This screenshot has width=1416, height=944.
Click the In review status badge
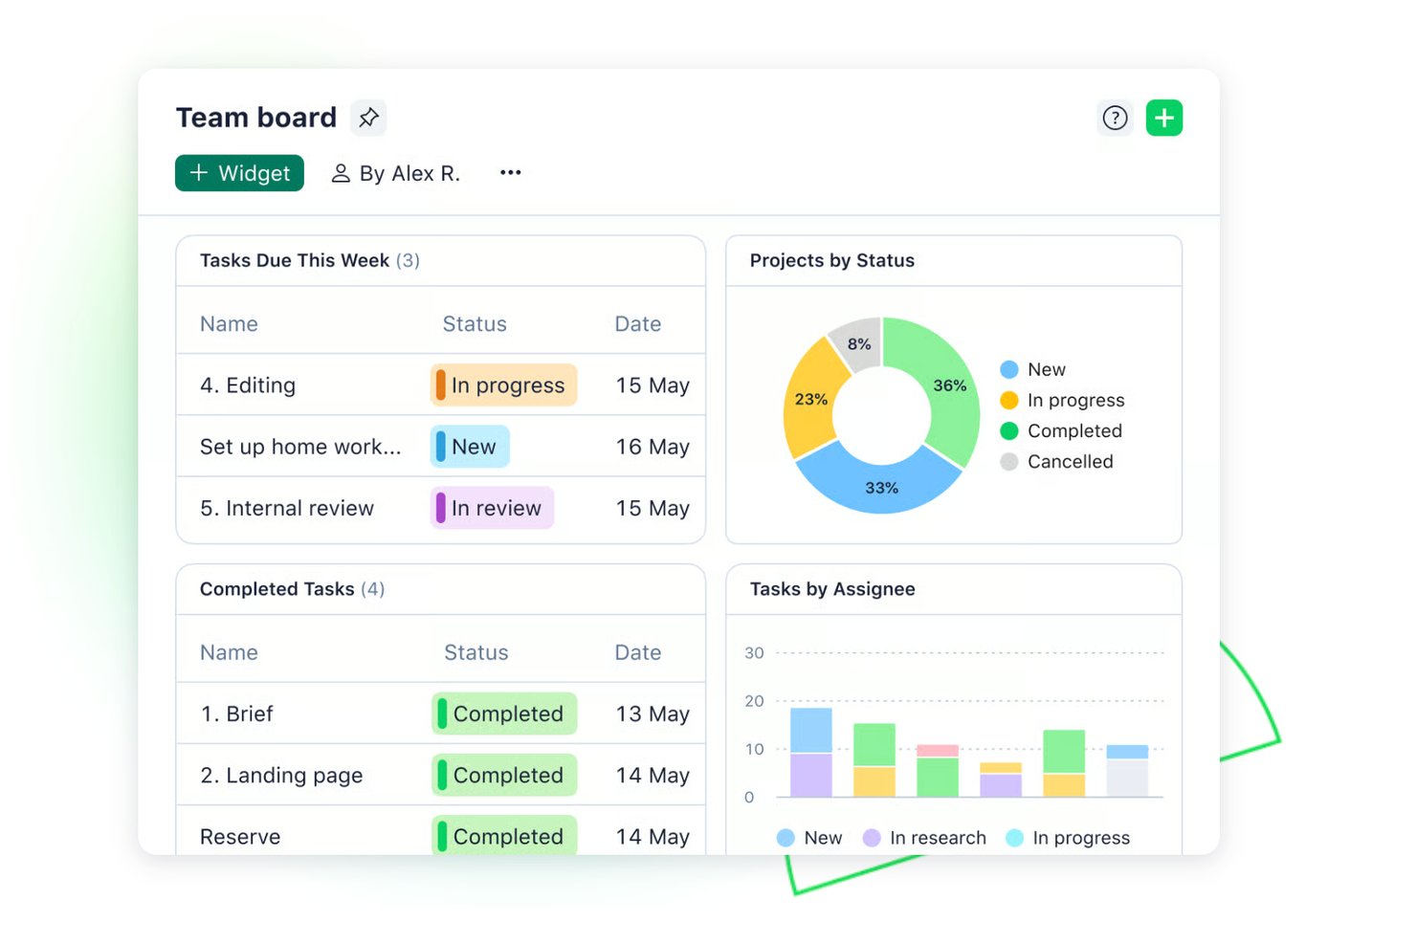492,508
